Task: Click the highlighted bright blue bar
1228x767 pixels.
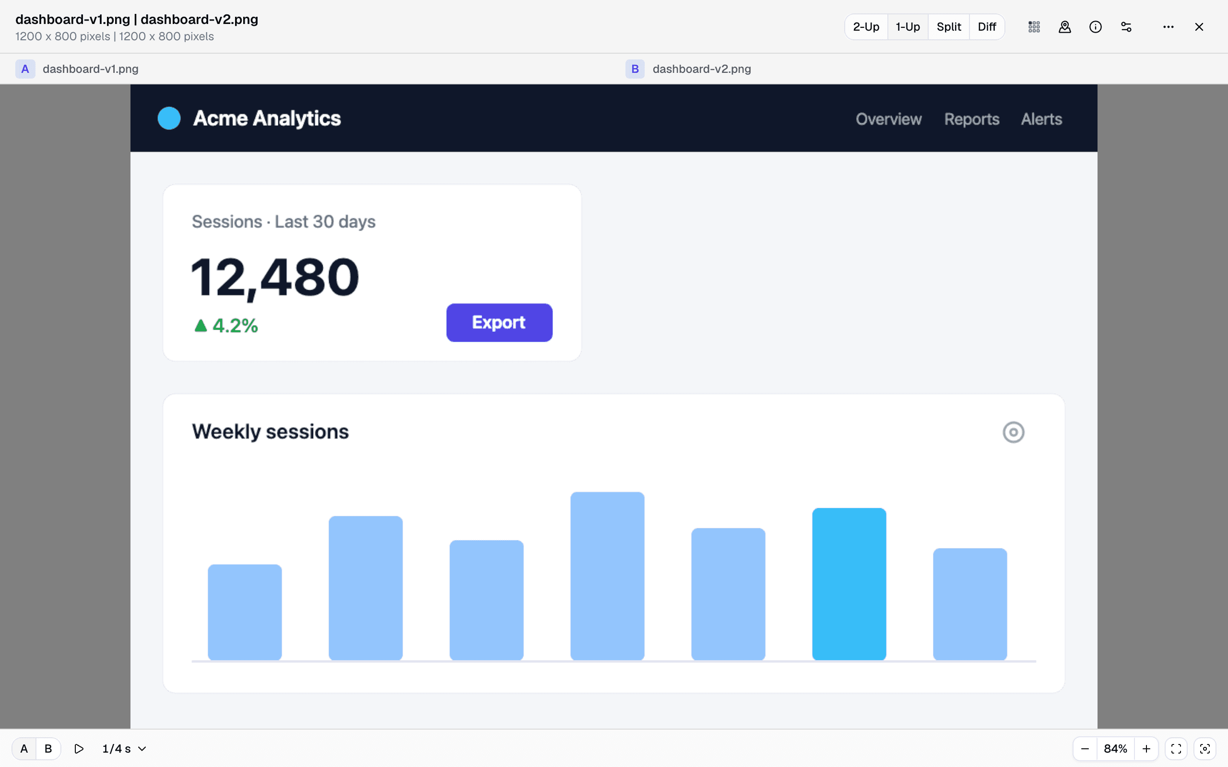Action: (849, 584)
